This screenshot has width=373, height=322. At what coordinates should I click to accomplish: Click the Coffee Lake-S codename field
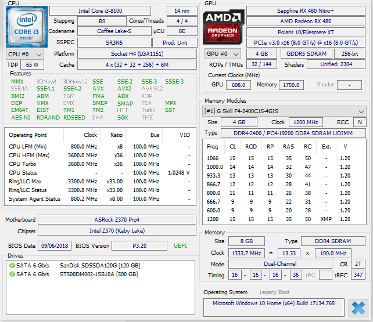point(114,31)
